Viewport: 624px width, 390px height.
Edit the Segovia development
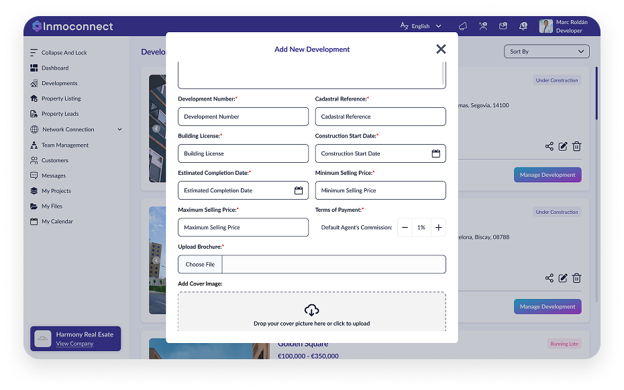point(563,146)
